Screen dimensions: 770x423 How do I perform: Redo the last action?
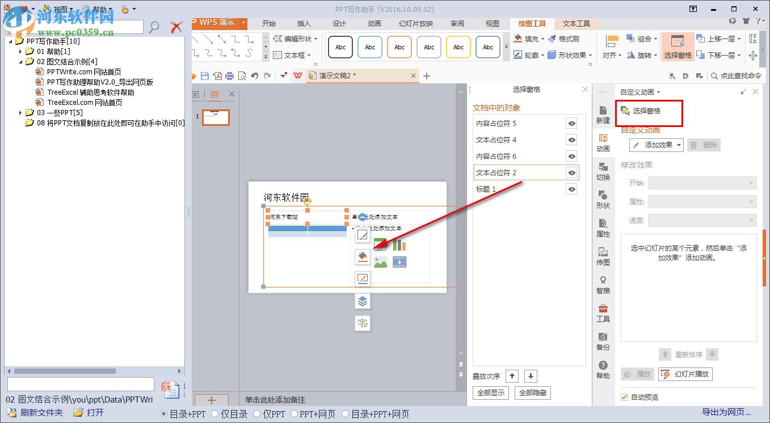point(267,76)
